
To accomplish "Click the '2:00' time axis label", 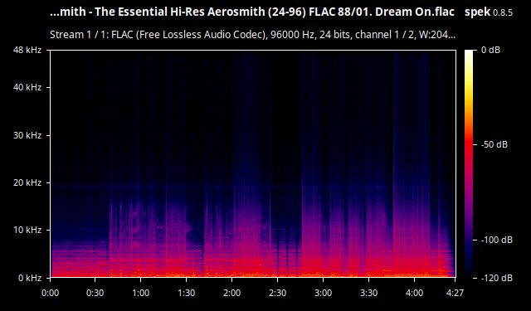I will 232,293.
